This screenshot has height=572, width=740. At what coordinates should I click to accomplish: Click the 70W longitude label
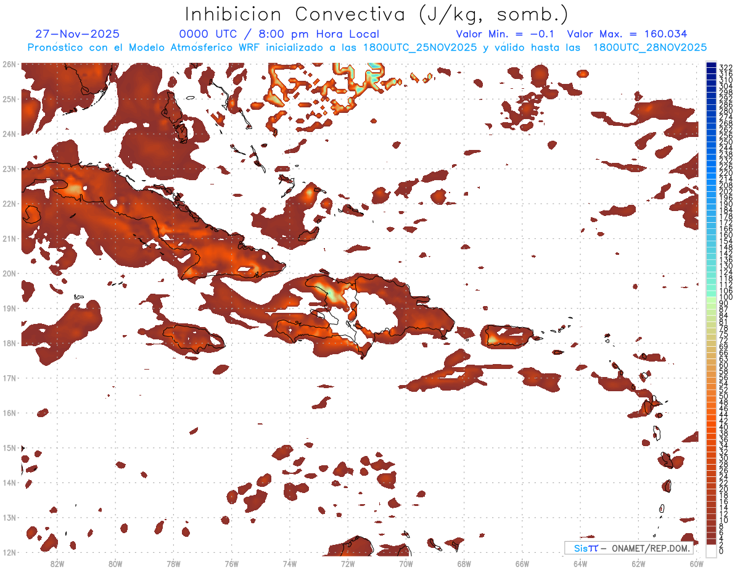(x=406, y=563)
